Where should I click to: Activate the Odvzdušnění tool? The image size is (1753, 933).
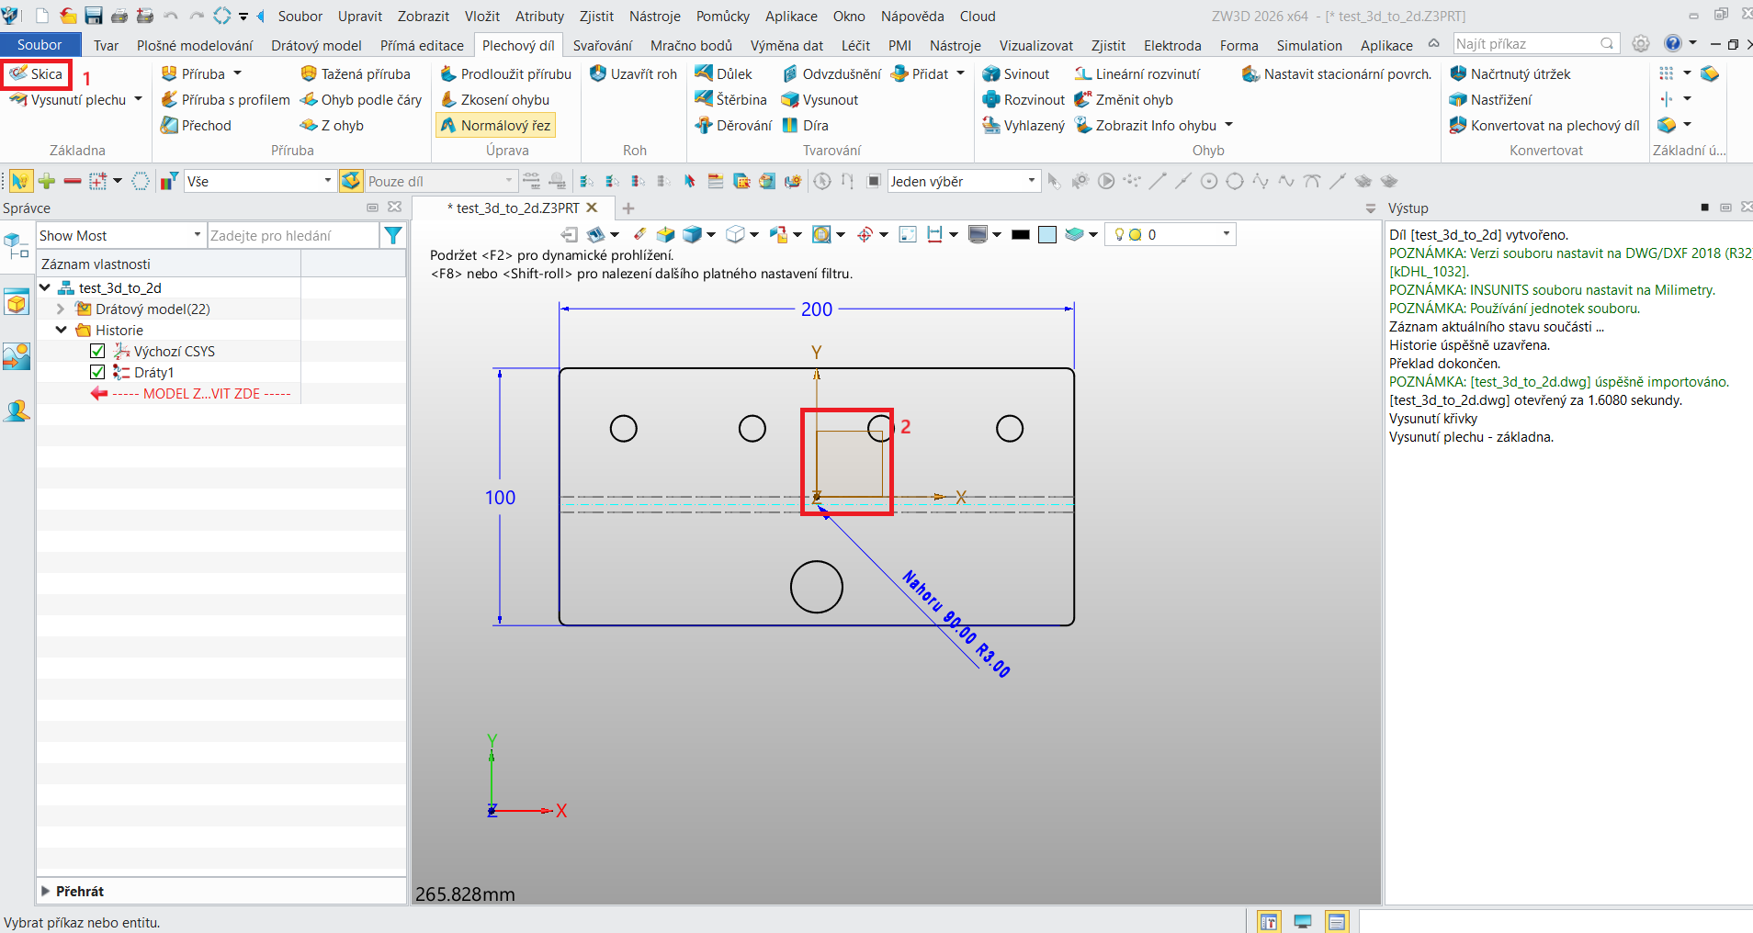tap(831, 73)
